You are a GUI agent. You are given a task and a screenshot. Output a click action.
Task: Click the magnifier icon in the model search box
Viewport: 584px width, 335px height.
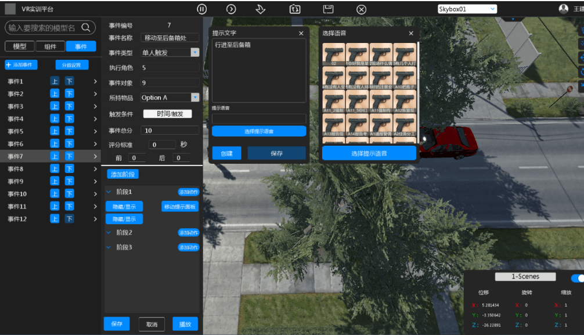click(86, 27)
